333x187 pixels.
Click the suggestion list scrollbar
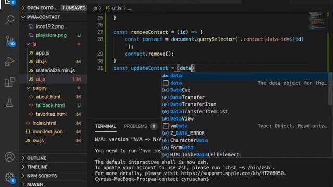click(330, 89)
